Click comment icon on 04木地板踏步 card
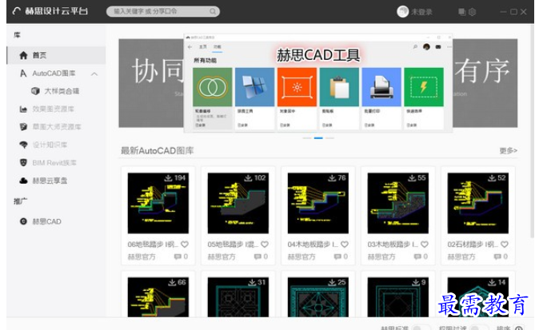 click(x=337, y=256)
